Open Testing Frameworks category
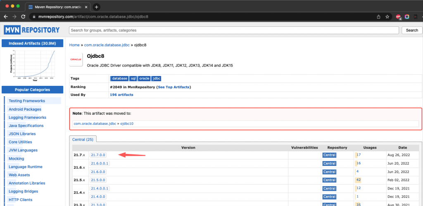Screen dimensions: 423x206 (x=27, y=101)
